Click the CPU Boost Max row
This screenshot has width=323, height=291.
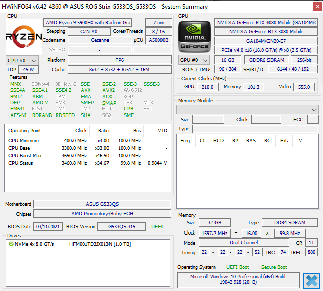pyautogui.click(x=87, y=156)
